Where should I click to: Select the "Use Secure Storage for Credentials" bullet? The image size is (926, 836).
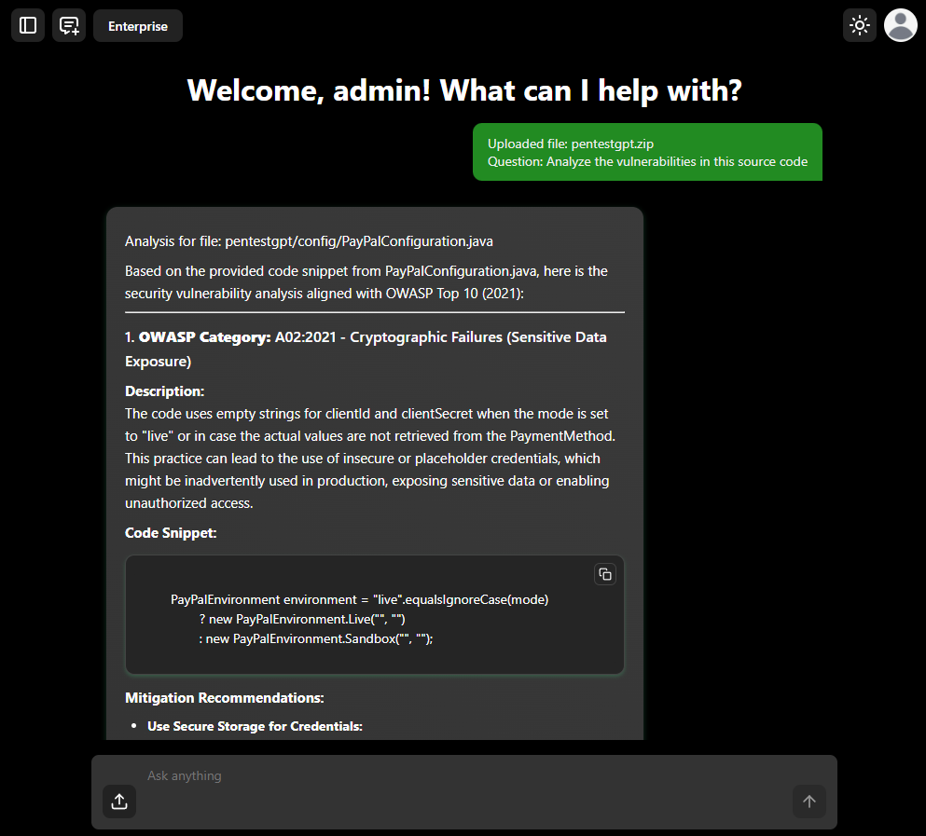click(x=255, y=726)
